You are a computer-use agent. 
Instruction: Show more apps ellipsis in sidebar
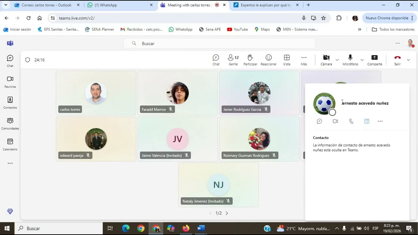(x=10, y=163)
